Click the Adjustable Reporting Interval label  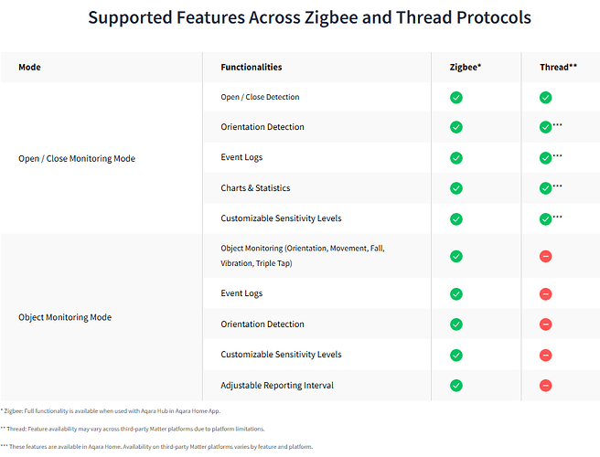click(277, 386)
